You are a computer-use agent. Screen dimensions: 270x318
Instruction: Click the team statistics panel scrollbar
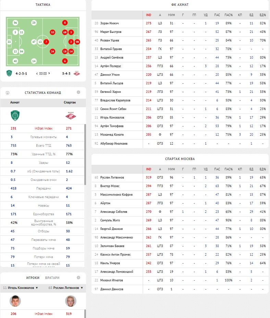click(85, 154)
